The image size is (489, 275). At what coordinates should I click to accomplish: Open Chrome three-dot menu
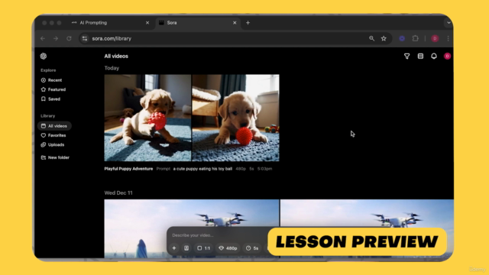click(449, 39)
